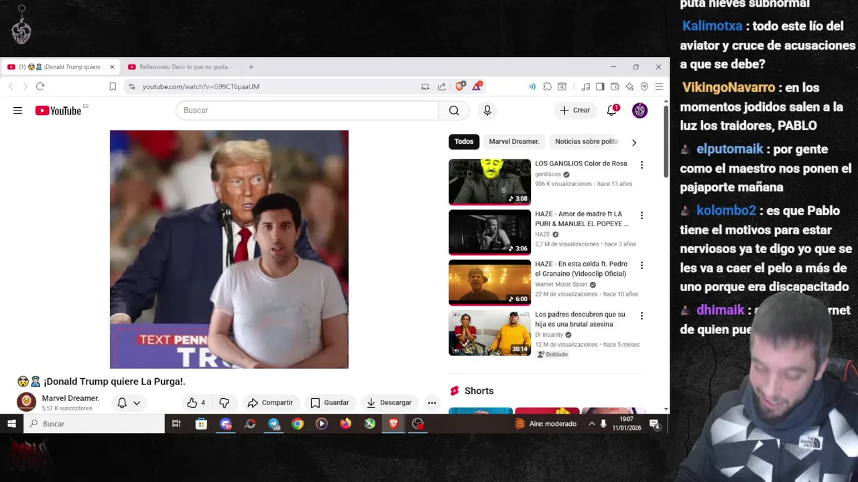858x482 pixels.
Task: Select the Todos filter chip
Action: click(464, 141)
